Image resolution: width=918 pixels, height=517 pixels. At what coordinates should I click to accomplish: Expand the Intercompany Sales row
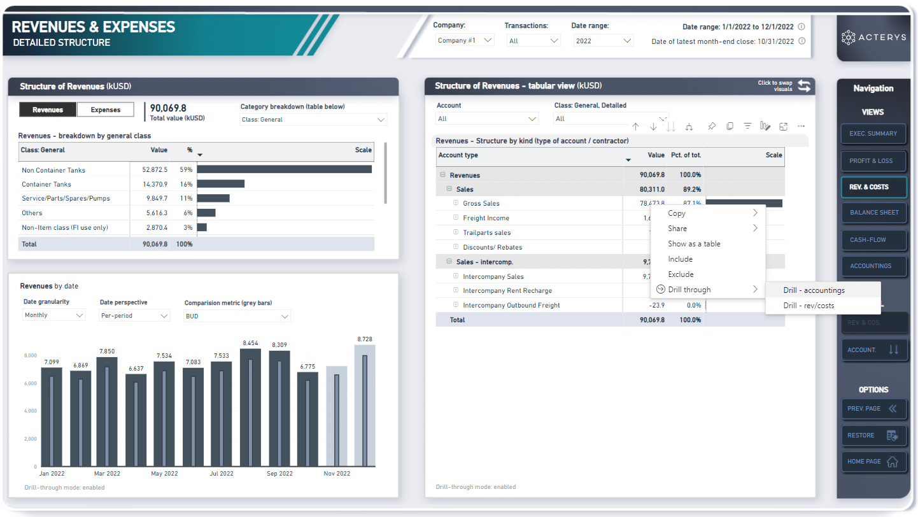(x=456, y=276)
